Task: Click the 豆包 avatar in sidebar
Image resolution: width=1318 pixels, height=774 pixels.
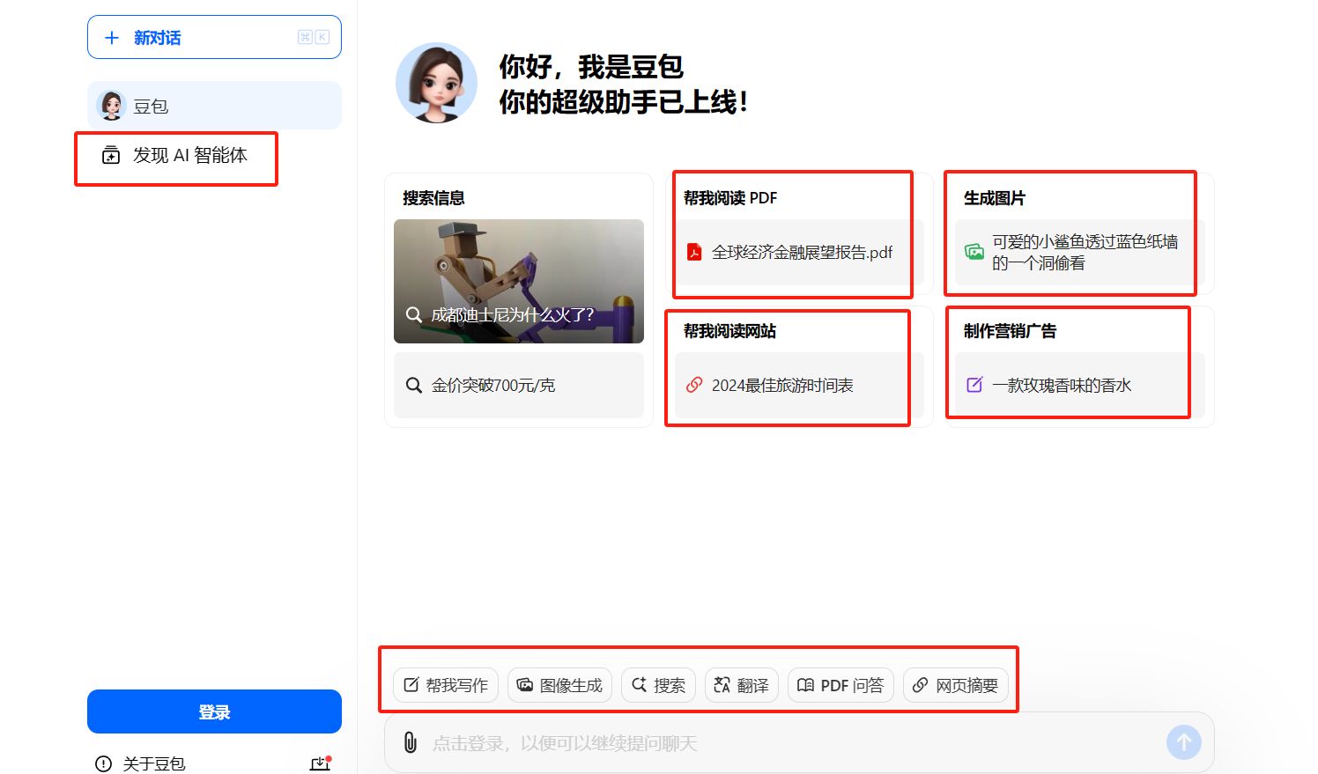Action: click(x=112, y=106)
